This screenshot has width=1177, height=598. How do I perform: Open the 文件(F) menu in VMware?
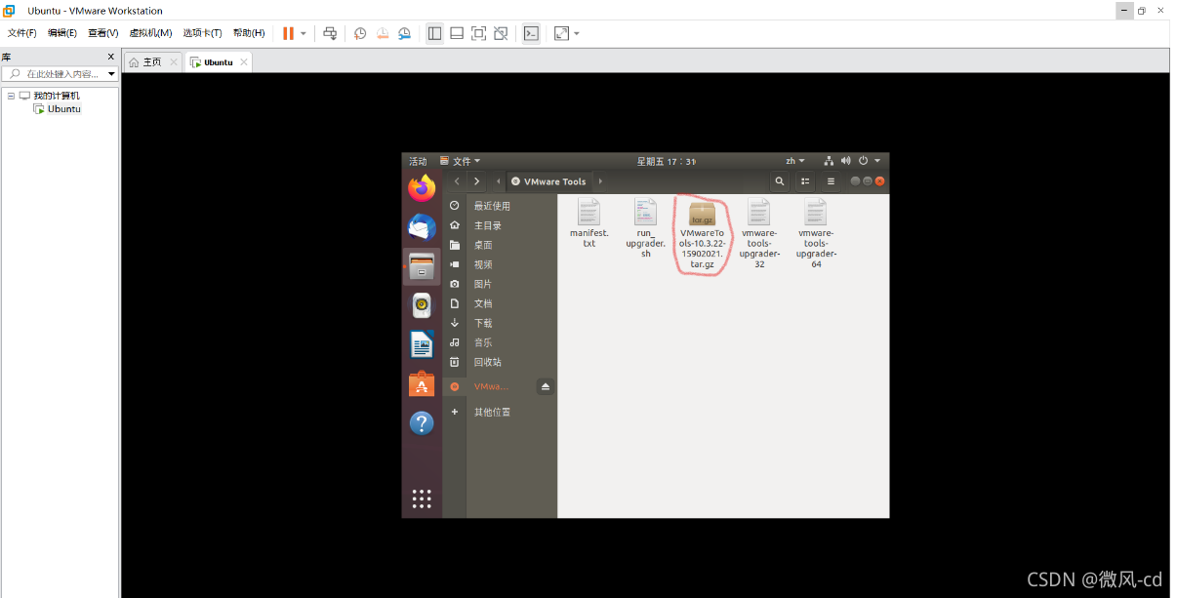tap(21, 33)
